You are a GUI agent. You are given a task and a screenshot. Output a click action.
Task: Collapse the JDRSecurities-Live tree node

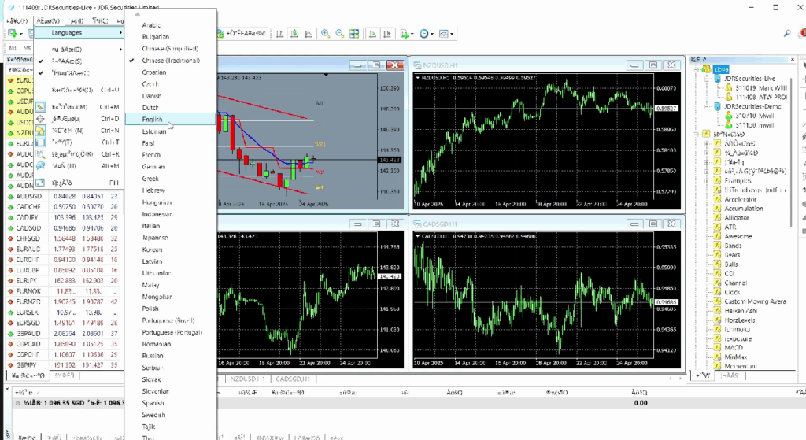click(706, 79)
